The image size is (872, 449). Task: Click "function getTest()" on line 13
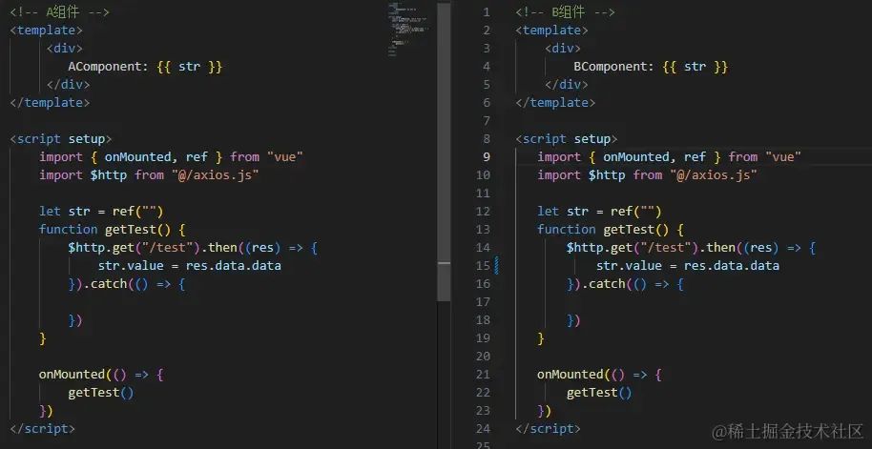point(603,230)
